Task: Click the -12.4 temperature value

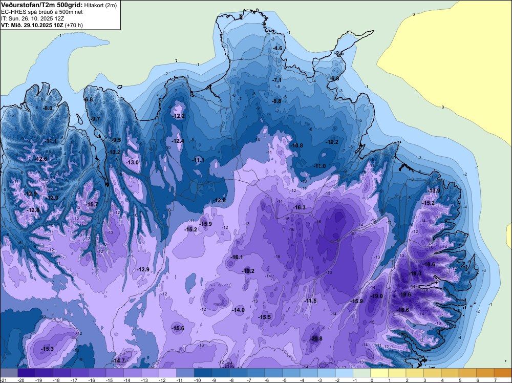Action: click(178, 141)
